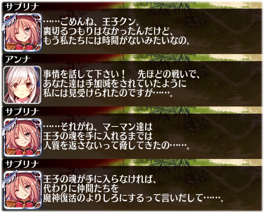This screenshot has width=264, height=213.
Task: Click the first サブリナ name label
Action: (x=22, y=7)
